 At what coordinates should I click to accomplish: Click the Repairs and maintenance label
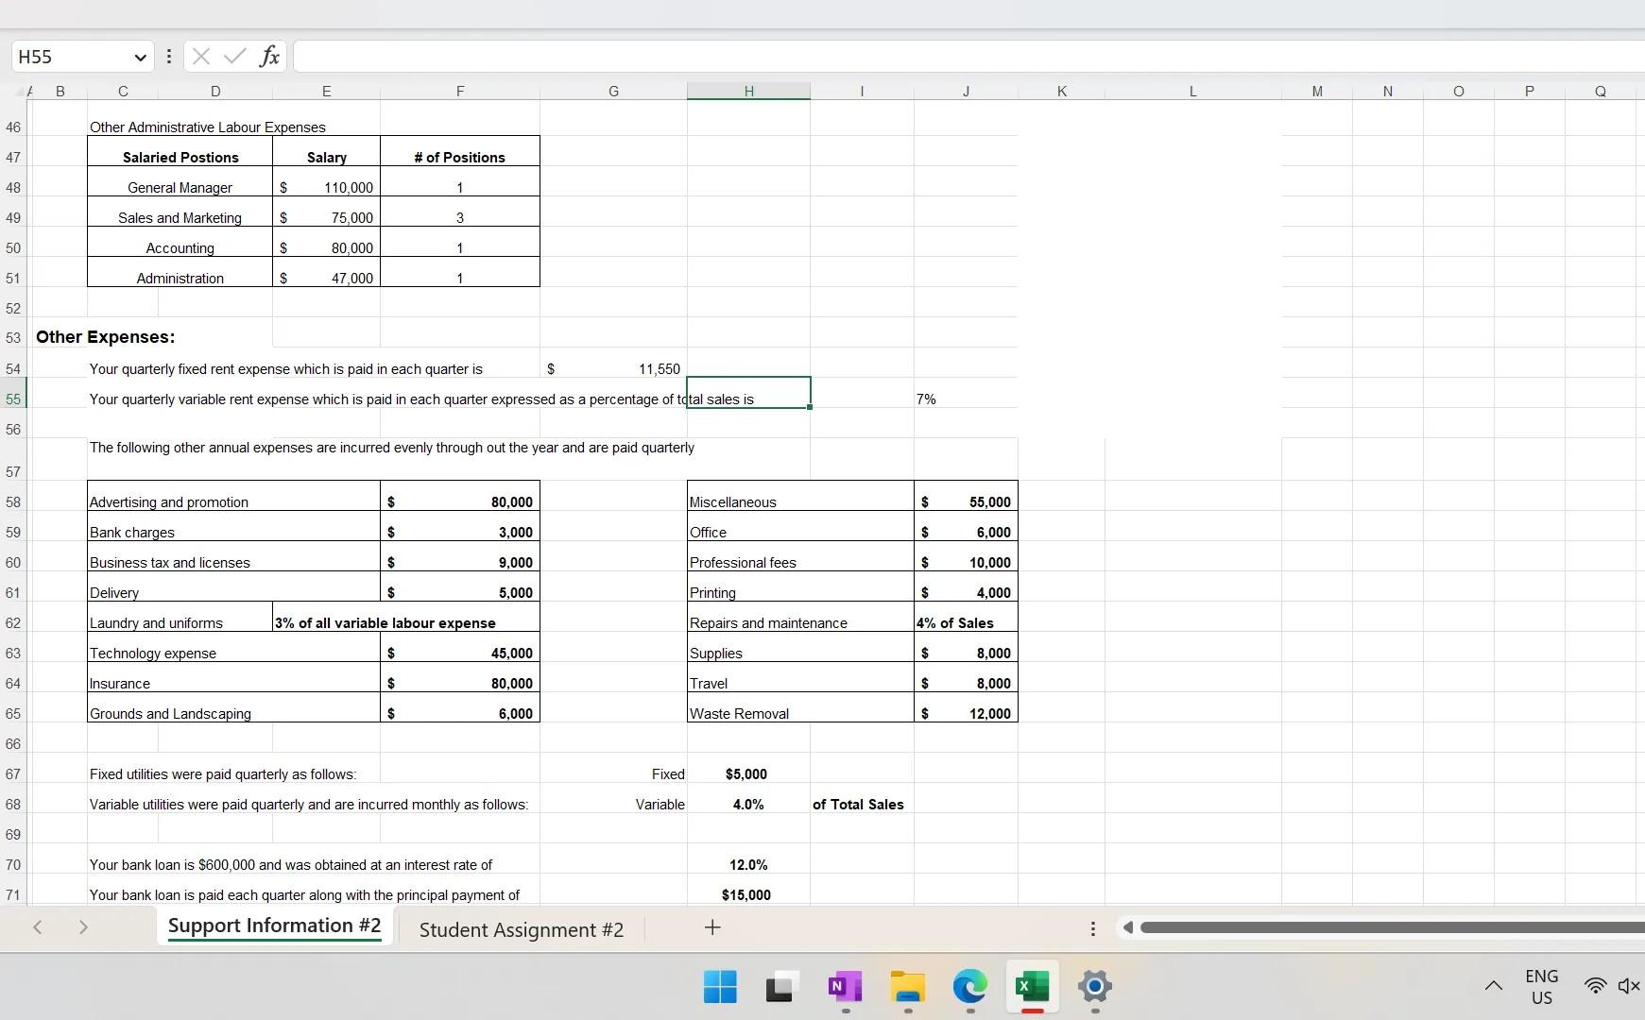coord(768,623)
